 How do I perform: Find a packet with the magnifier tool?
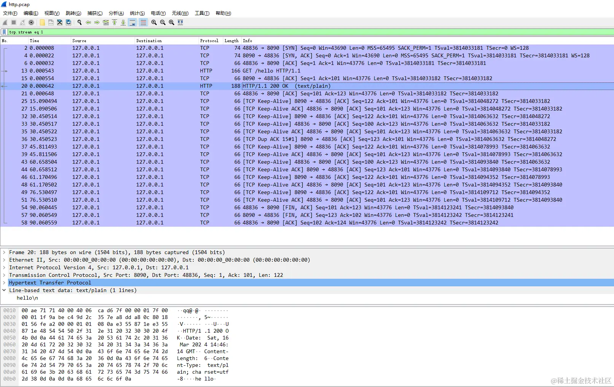click(80, 22)
